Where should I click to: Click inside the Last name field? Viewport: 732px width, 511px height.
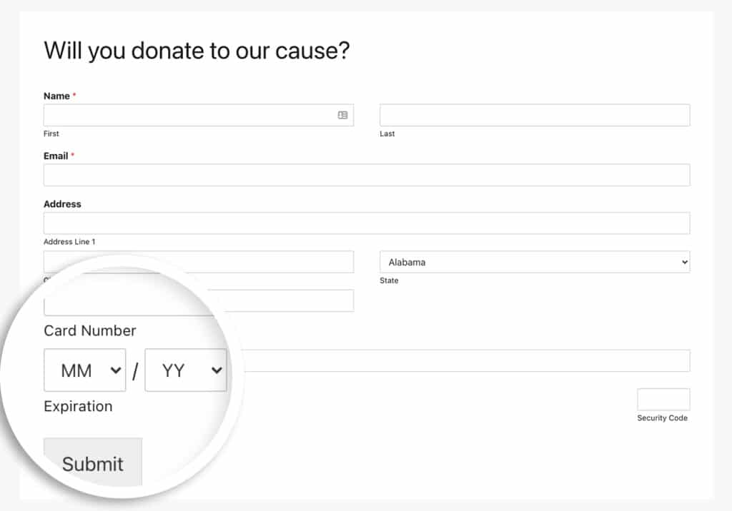pyautogui.click(x=534, y=115)
